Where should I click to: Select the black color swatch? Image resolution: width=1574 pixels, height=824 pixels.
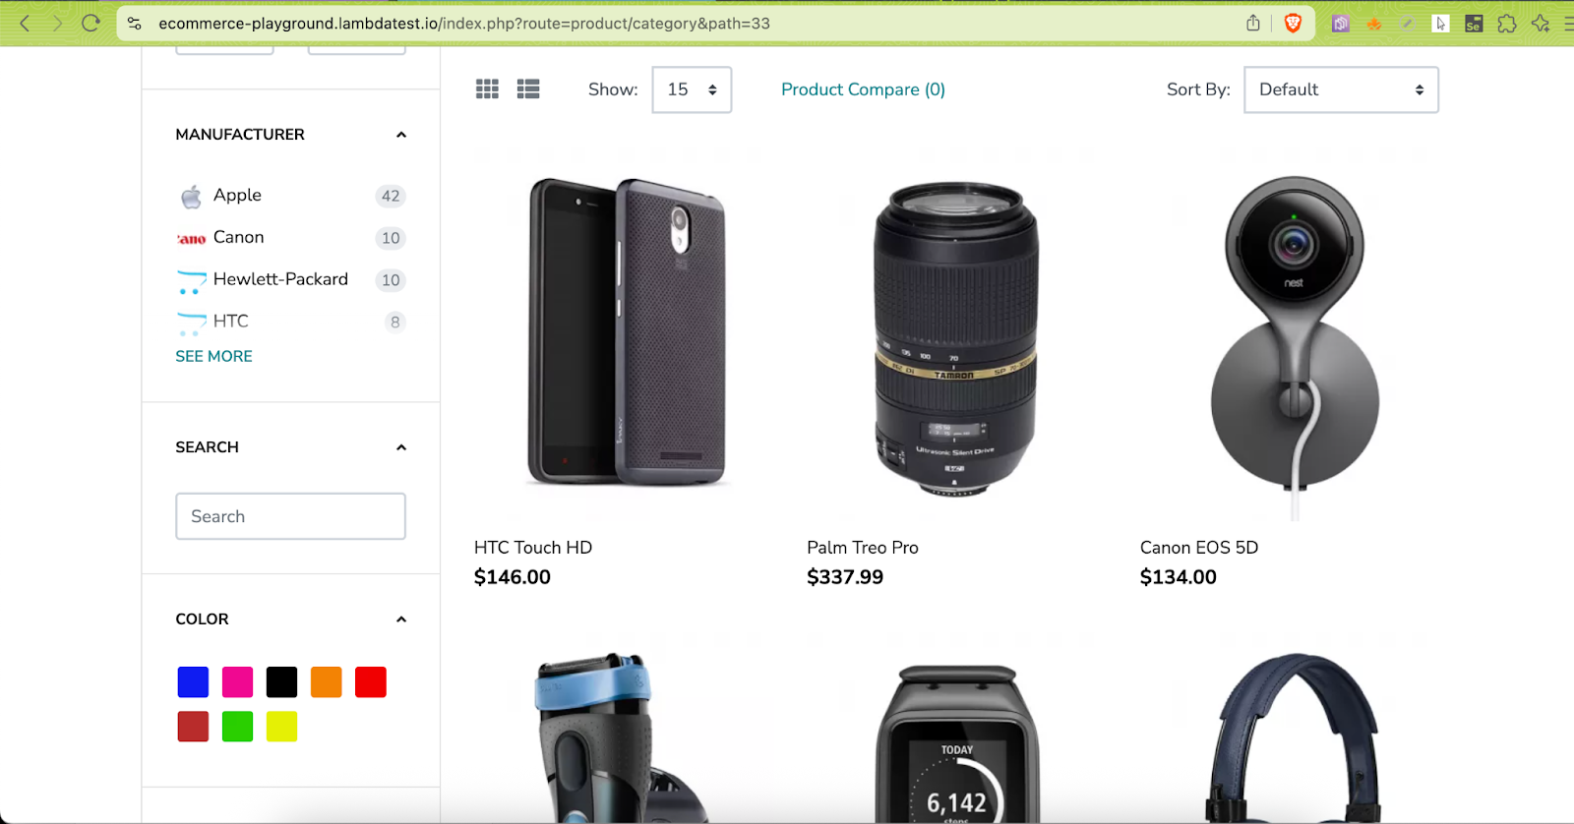coord(281,682)
